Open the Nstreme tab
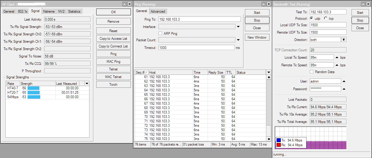The height and width of the screenshot is (158, 372). (49, 11)
